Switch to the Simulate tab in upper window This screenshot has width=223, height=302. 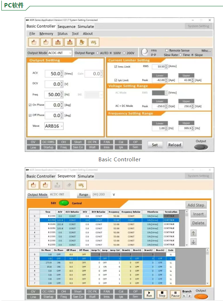click(86, 27)
